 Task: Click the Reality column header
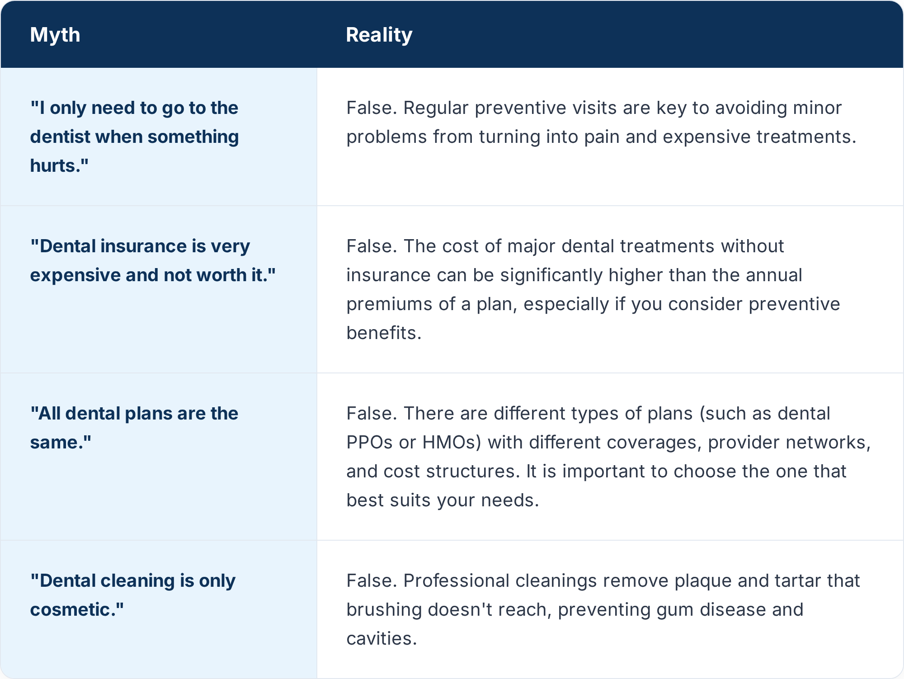click(379, 35)
